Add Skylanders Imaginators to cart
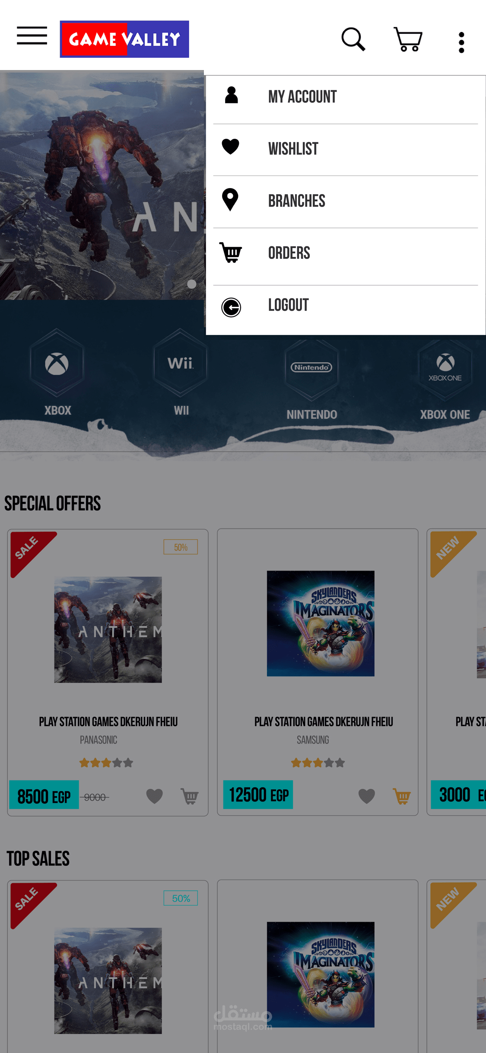 pos(402,796)
